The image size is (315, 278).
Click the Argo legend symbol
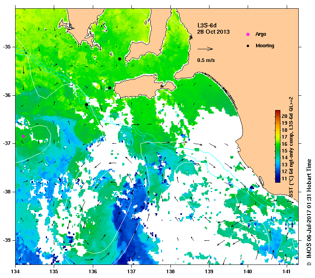(x=248, y=34)
